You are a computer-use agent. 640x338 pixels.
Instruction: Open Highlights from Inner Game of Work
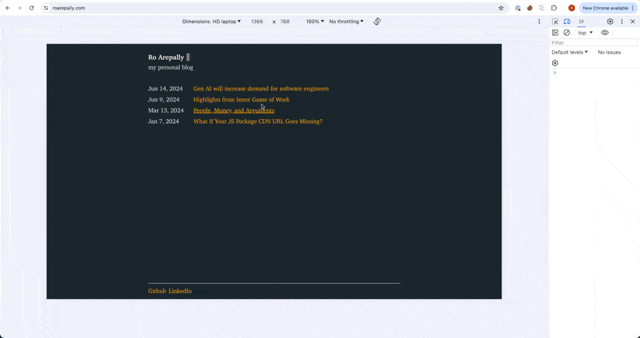242,100
